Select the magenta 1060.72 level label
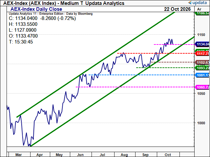Viewport: 210px width, 157px height. pos(202,87)
